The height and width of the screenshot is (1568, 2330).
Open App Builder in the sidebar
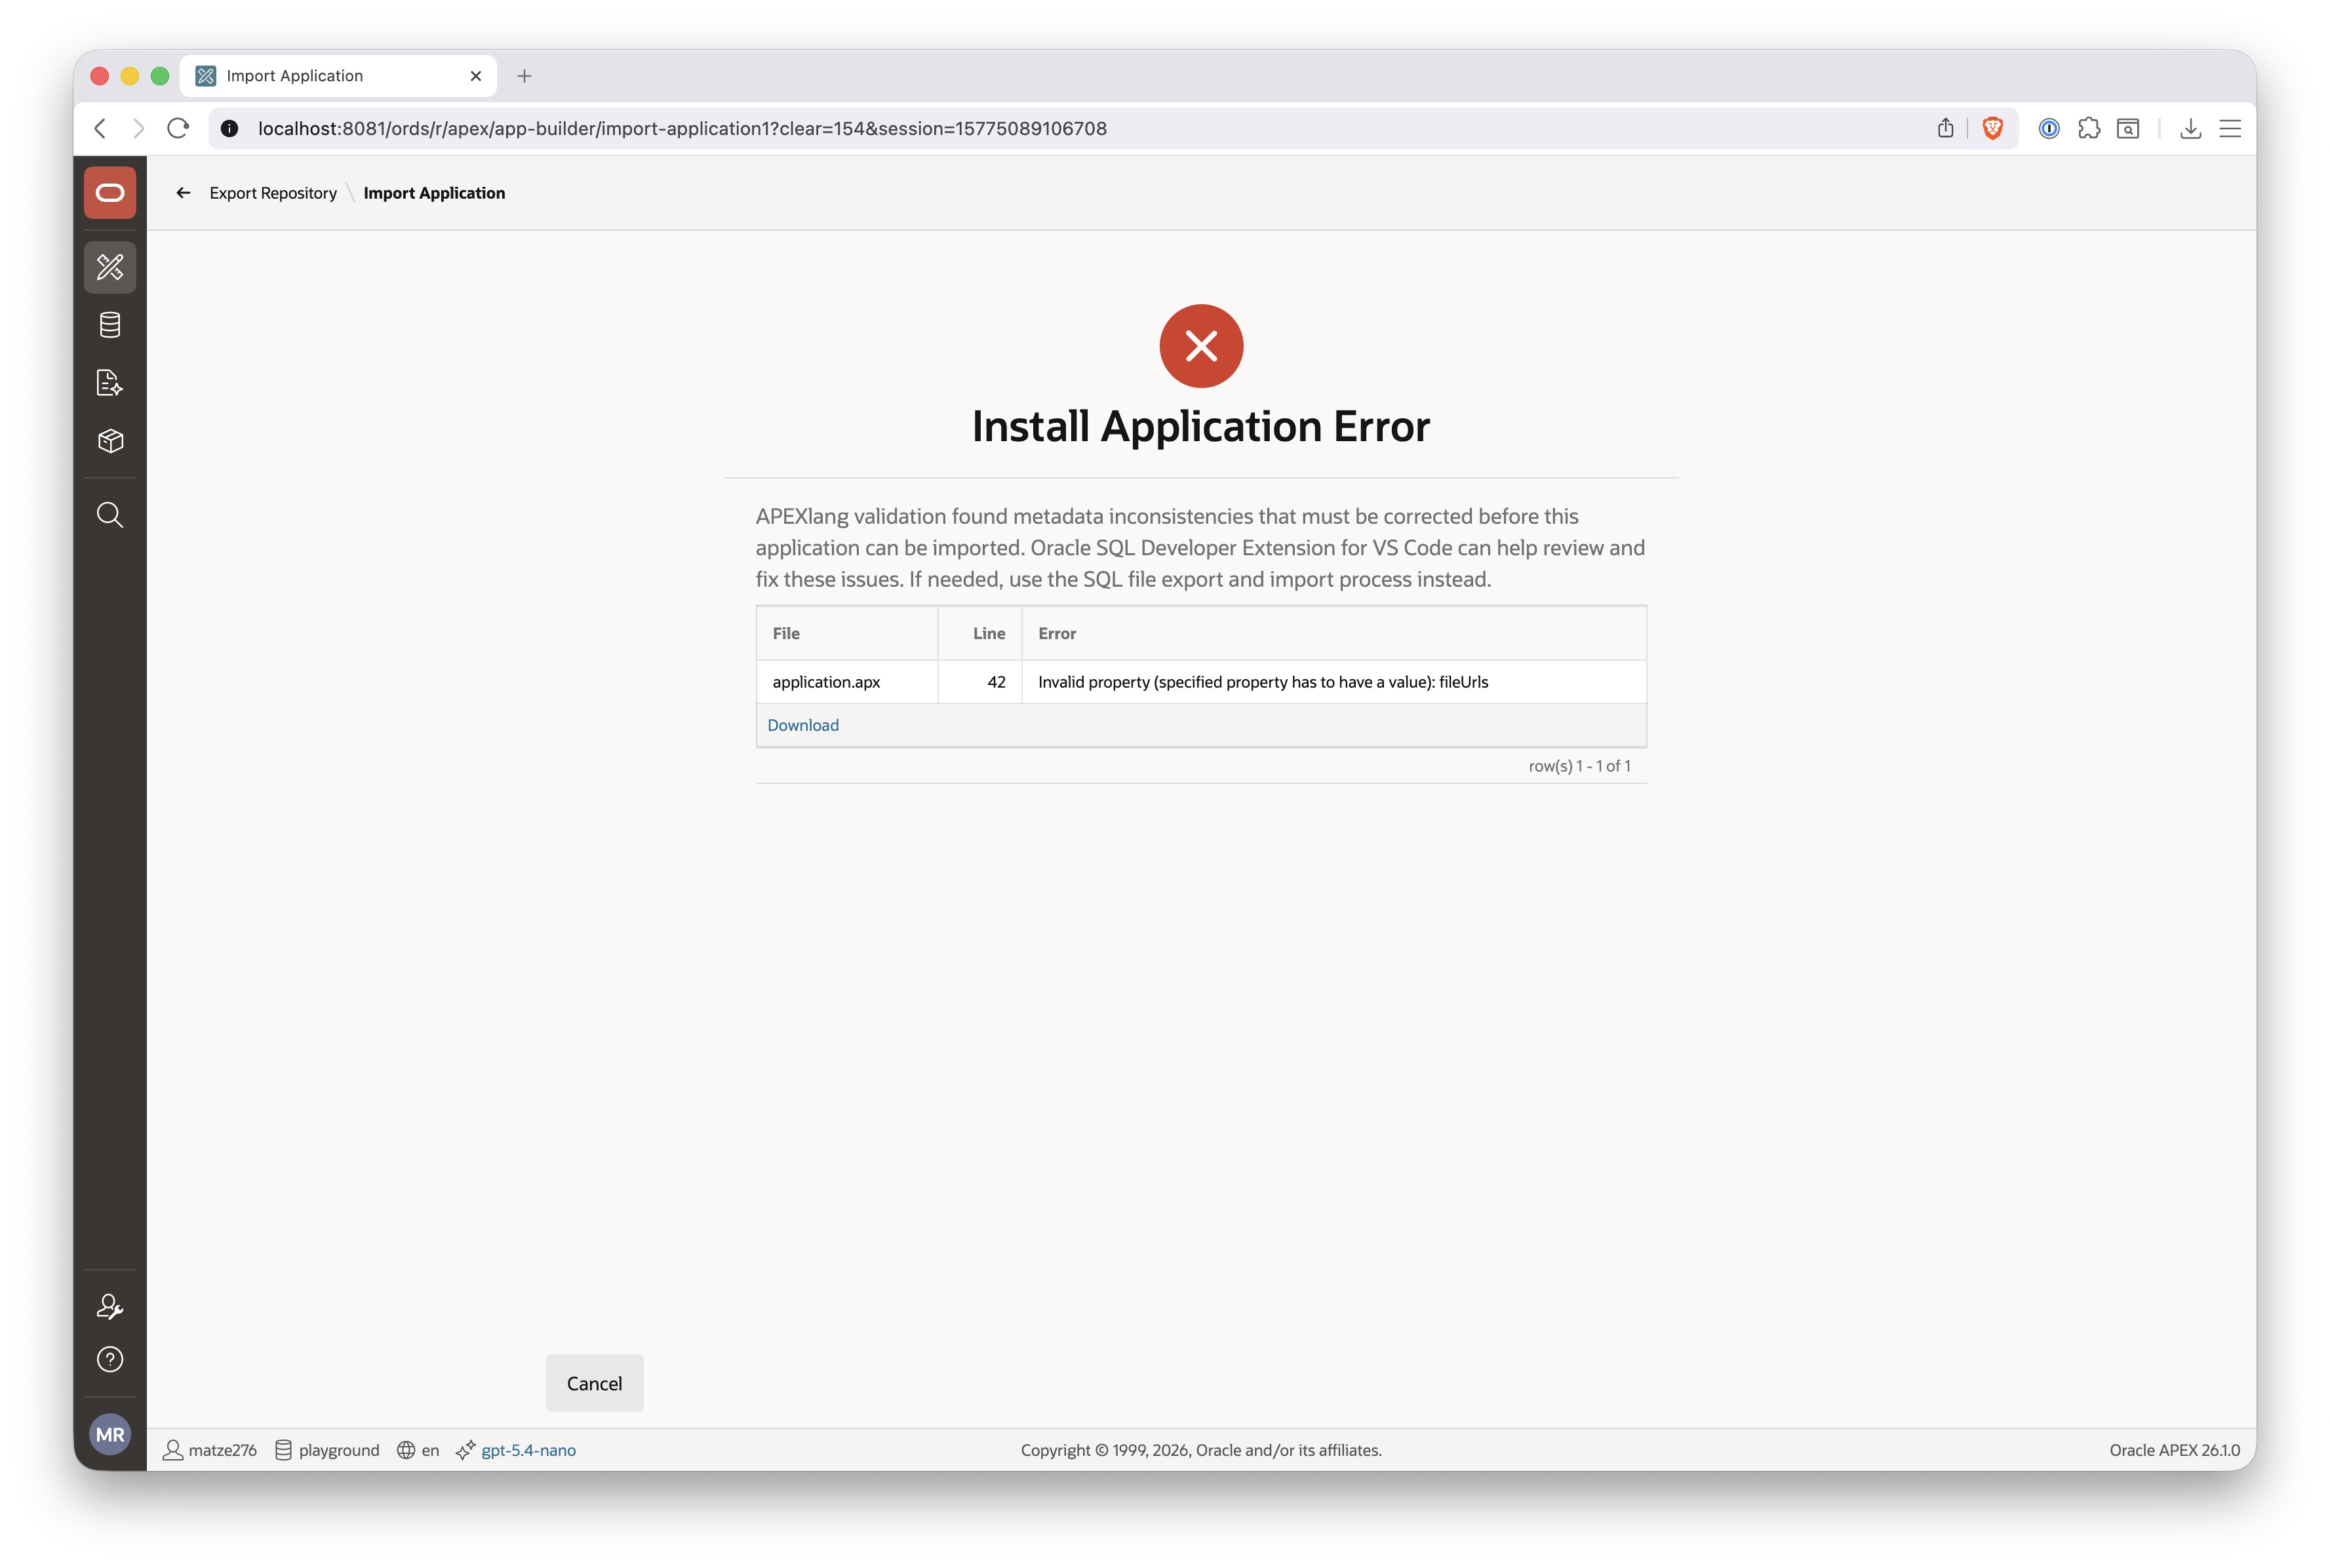110,267
